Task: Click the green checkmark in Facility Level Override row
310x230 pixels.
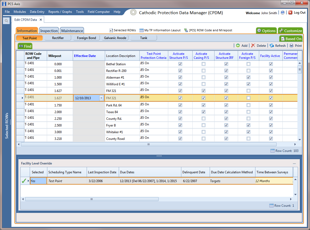Action: click(x=24, y=181)
